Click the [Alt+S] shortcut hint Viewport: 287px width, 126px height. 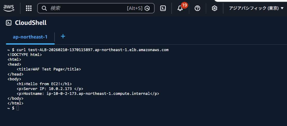point(134,8)
